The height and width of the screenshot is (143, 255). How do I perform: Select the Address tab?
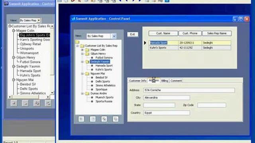coord(154,80)
